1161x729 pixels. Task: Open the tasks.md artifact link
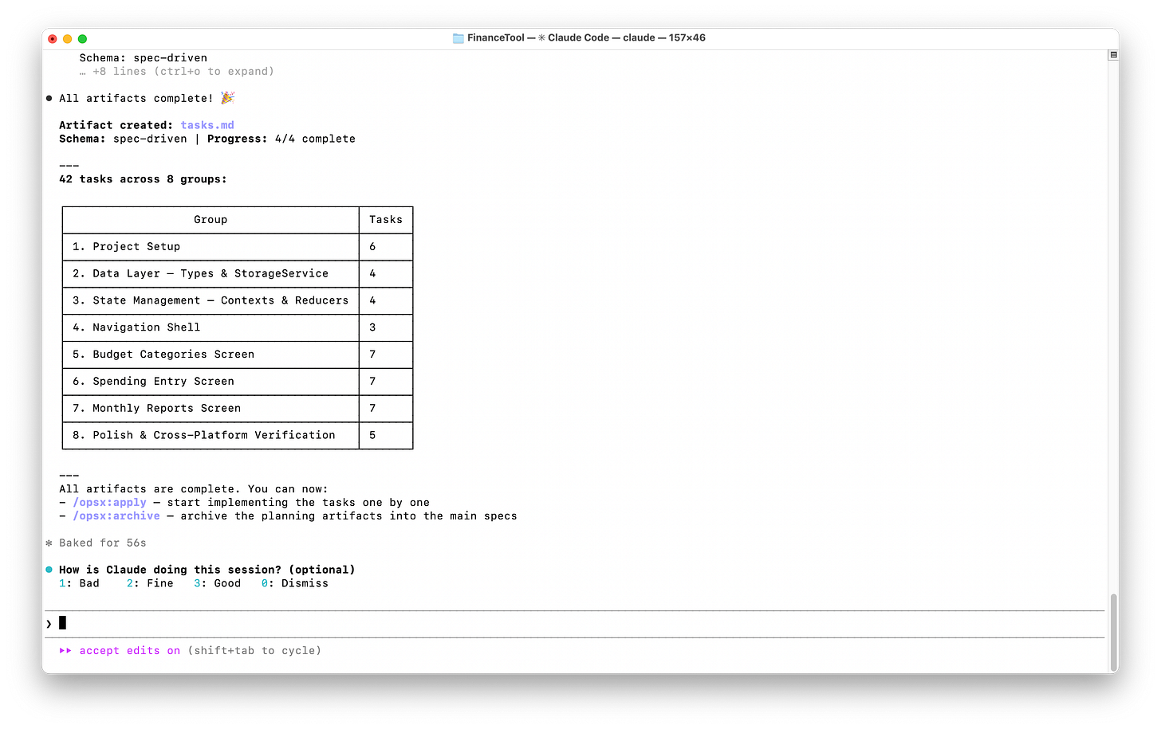(x=207, y=125)
